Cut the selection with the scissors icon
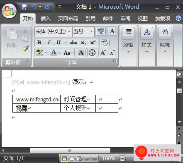Image resolution: width=183 pixels, height=163 pixels. click(x=25, y=30)
